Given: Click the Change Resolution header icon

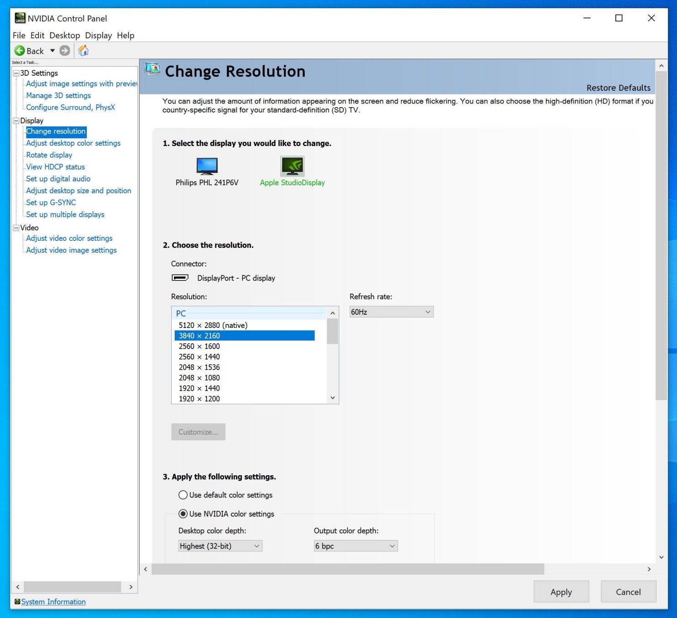Looking at the screenshot, I should click(x=152, y=69).
